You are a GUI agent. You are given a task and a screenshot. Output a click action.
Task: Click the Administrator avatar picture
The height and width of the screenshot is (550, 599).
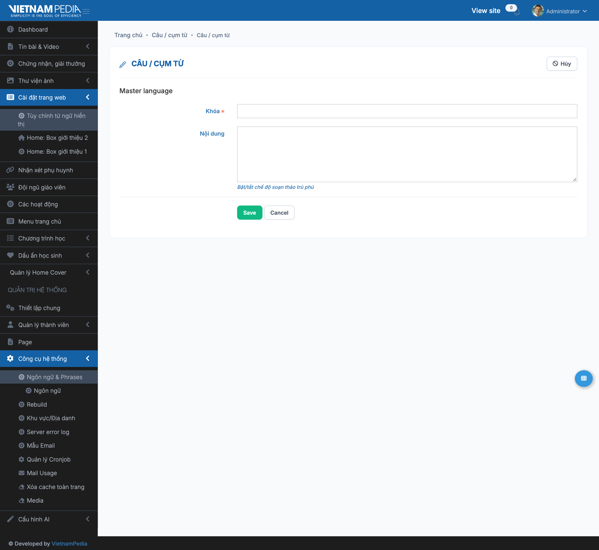pyautogui.click(x=538, y=11)
